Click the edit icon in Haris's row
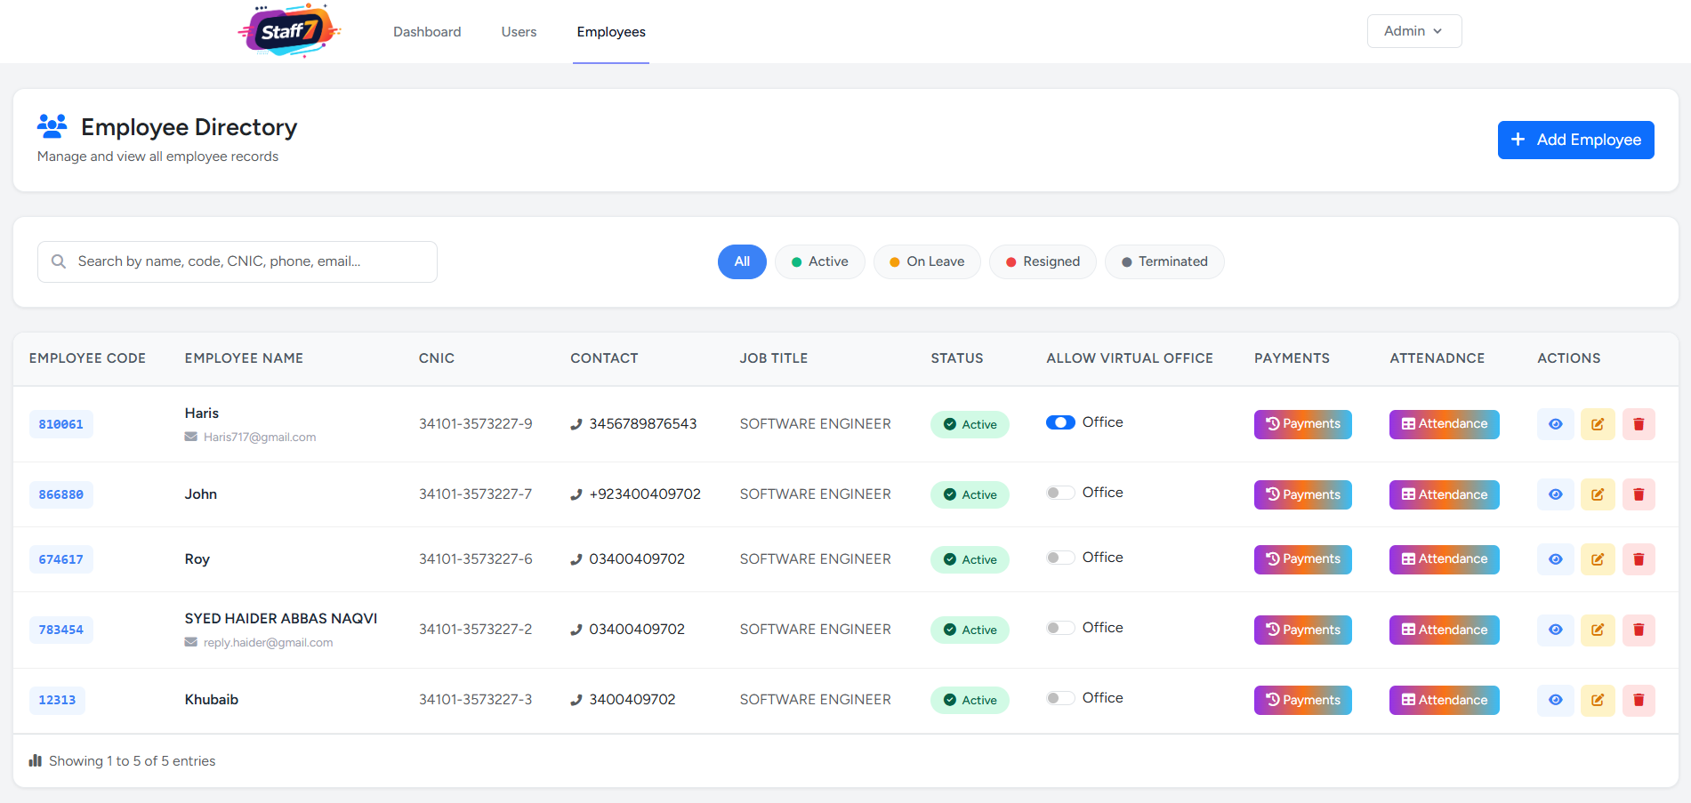Screen dimensions: 1691x803 click(x=1597, y=424)
